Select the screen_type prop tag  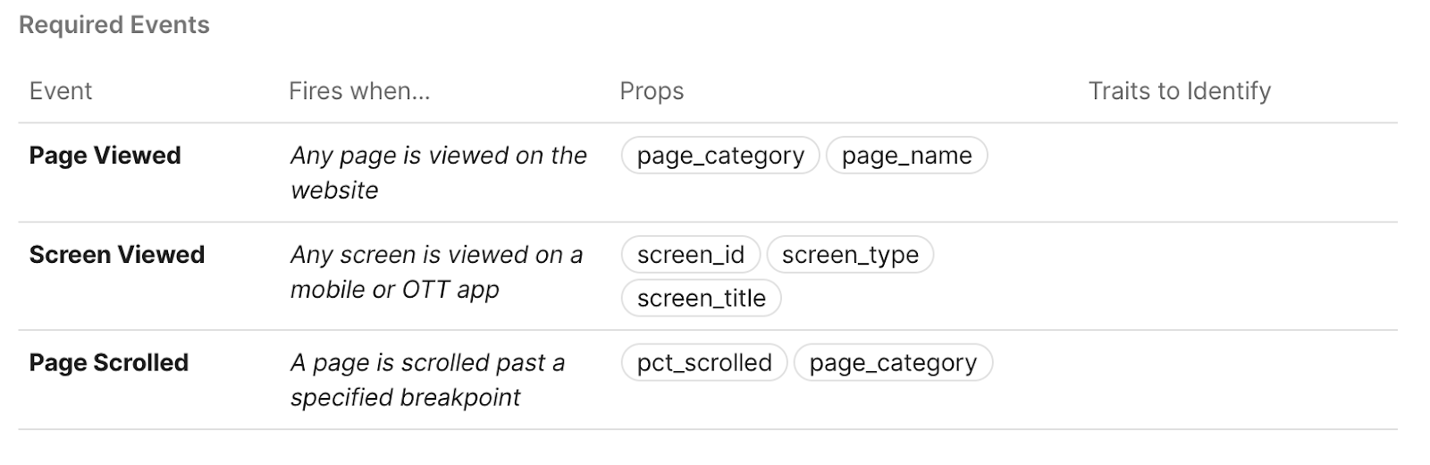pyautogui.click(x=850, y=255)
